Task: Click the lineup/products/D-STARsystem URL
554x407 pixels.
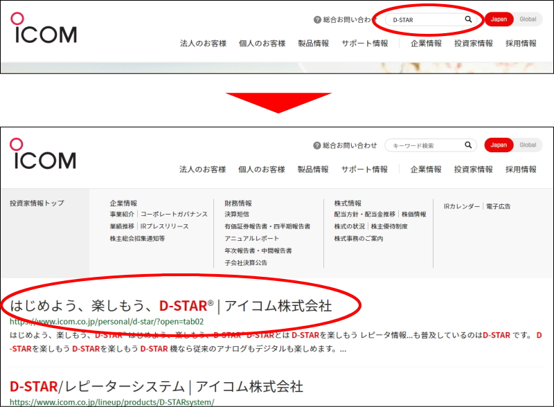Action: (111, 402)
